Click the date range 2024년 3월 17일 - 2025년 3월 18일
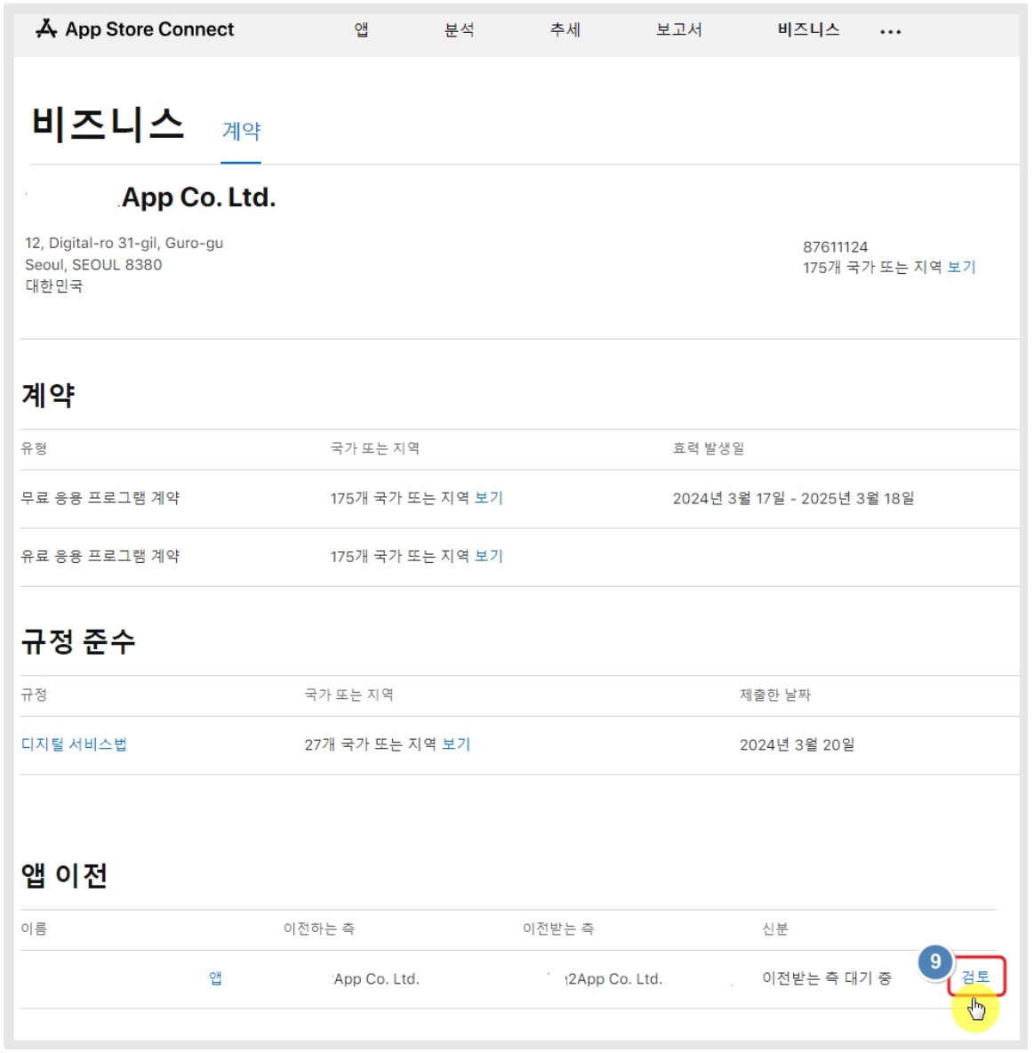This screenshot has width=1034, height=1053. (793, 498)
